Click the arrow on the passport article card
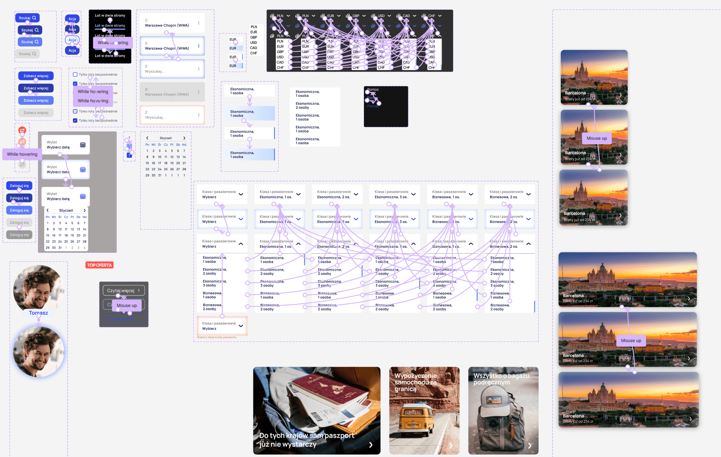The width and height of the screenshot is (721, 457). [371, 445]
